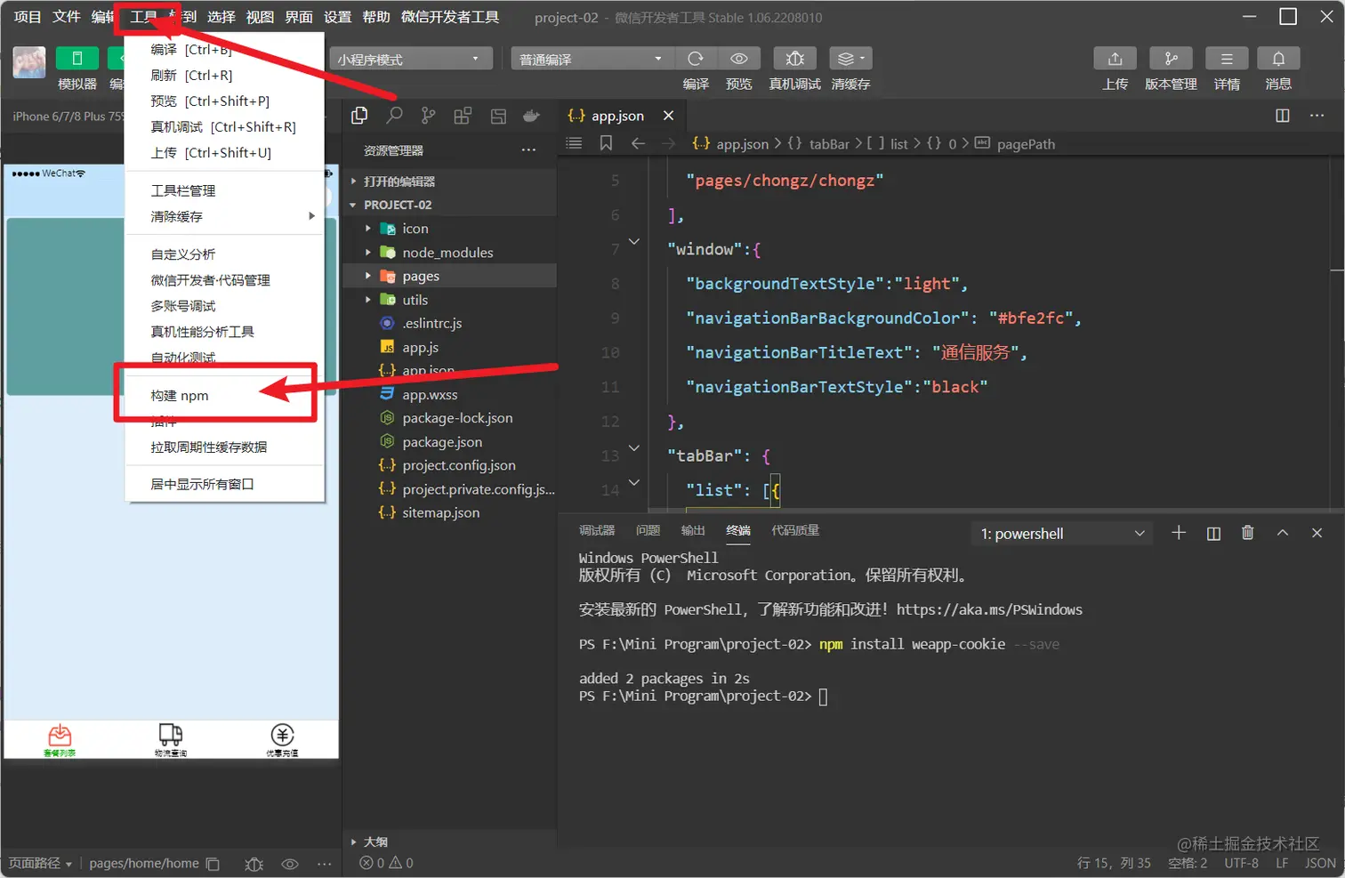Open the 详情 details icon
This screenshot has height=878, width=1345.
click(x=1227, y=59)
